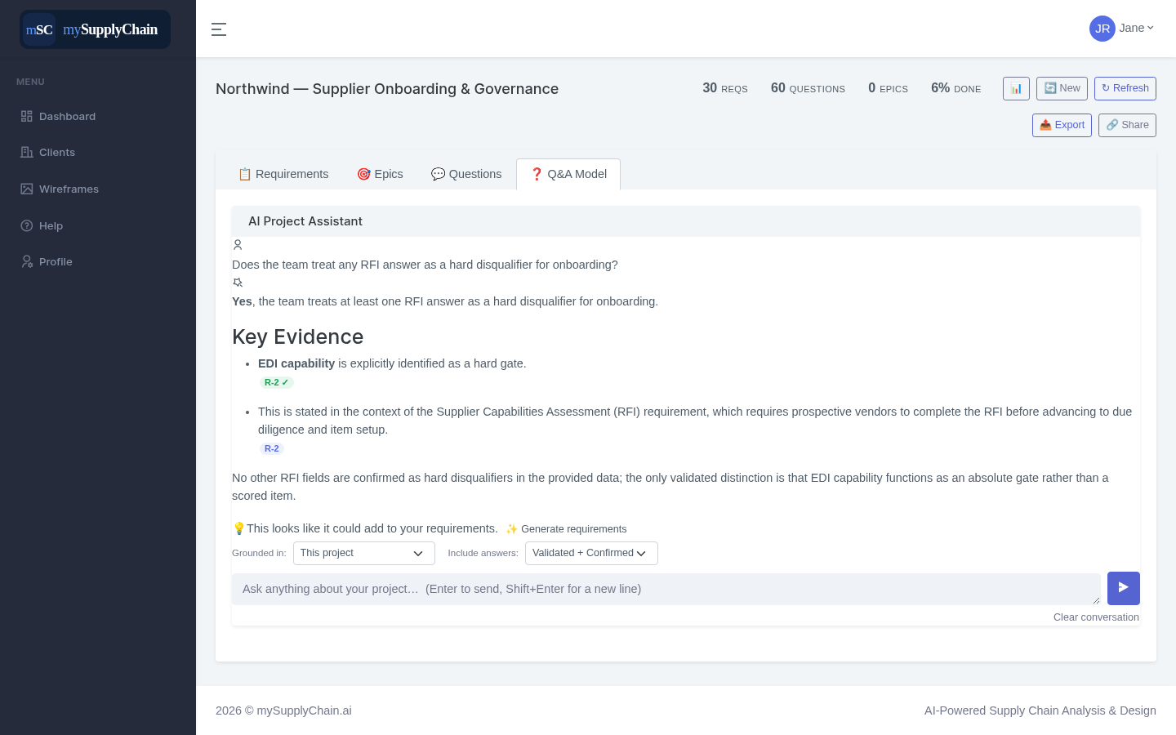Click the blue R-2 citation badge

click(x=272, y=448)
